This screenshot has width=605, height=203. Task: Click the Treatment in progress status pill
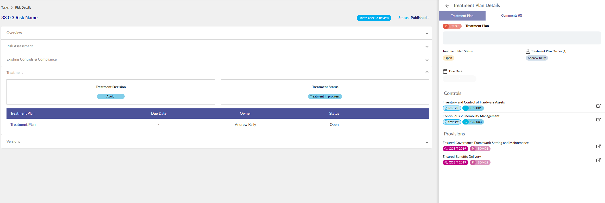325,96
